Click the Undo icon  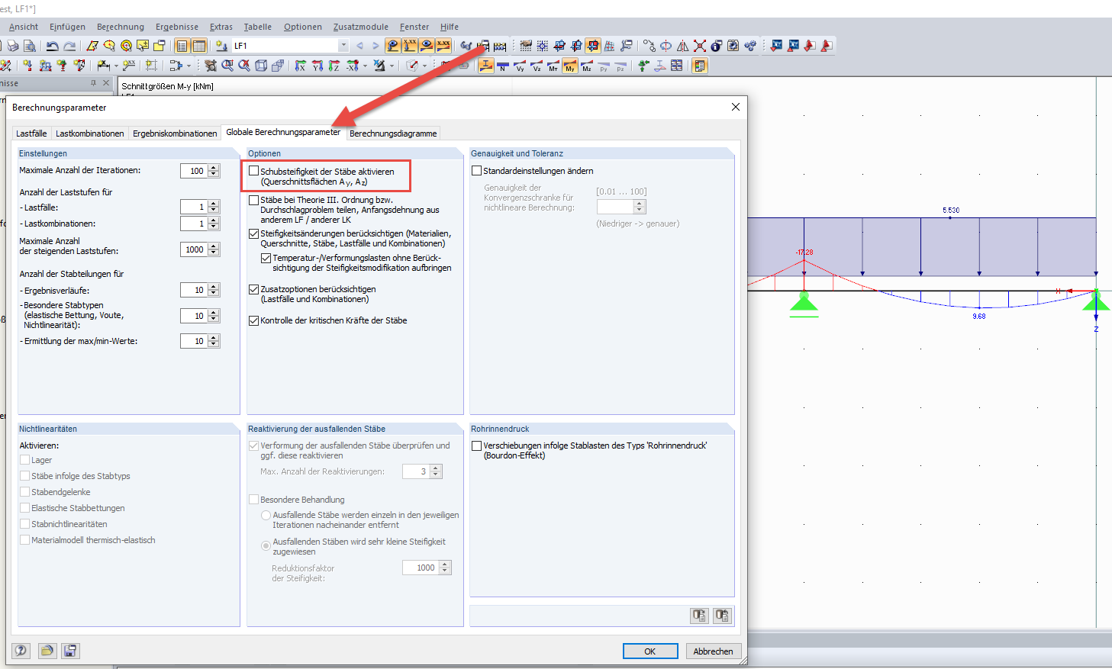point(51,46)
